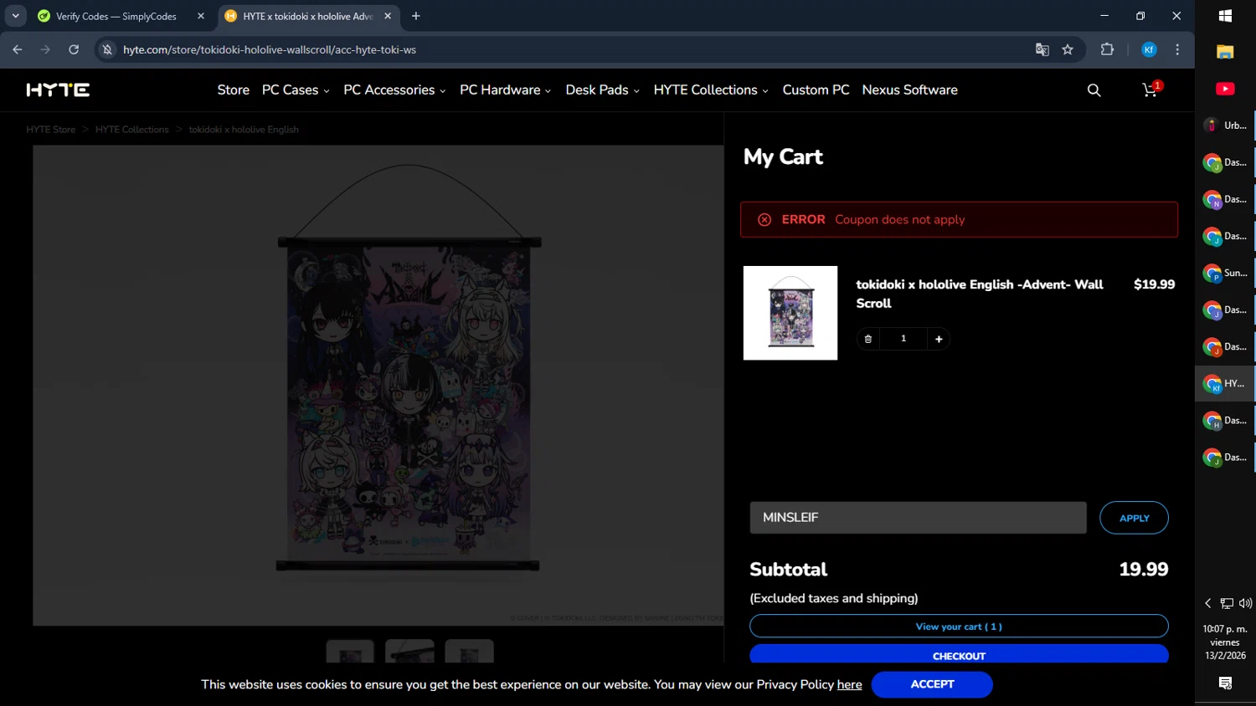Click the quantity field showing 1

903,339
